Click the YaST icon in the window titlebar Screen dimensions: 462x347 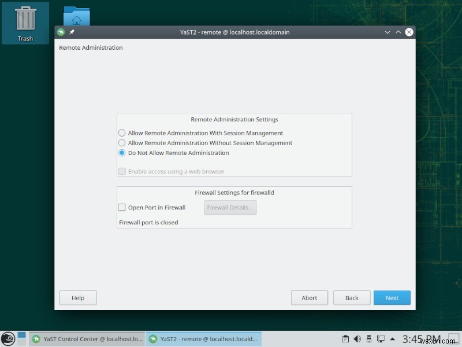pos(61,32)
